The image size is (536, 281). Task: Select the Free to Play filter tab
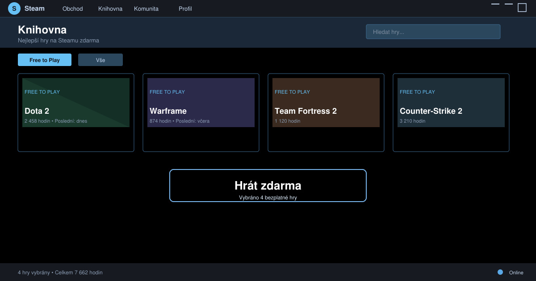point(45,60)
